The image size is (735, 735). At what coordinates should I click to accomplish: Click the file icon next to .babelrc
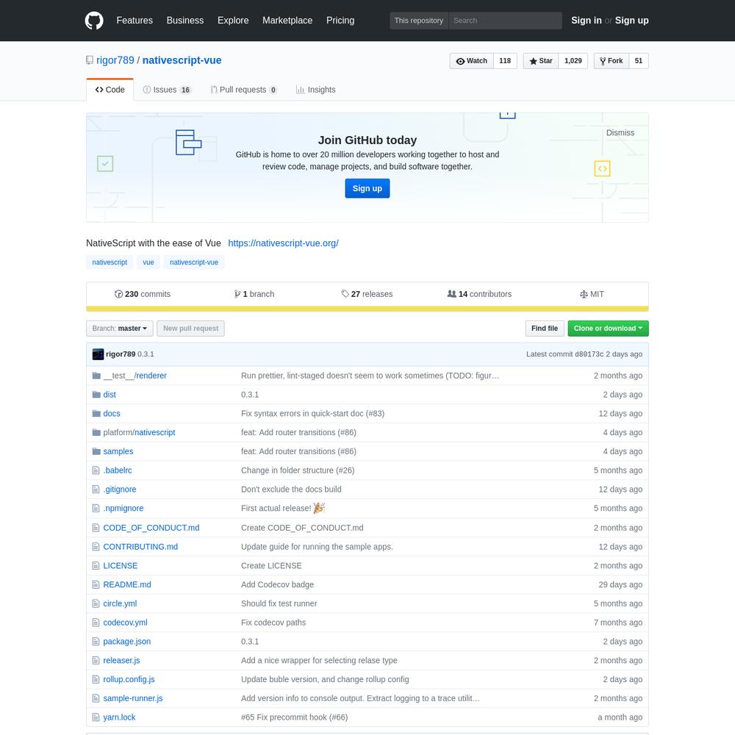click(x=96, y=470)
